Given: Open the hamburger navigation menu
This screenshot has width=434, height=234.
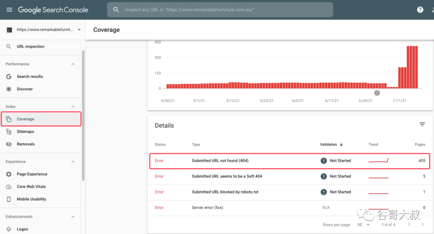Looking at the screenshot, I should (9, 10).
